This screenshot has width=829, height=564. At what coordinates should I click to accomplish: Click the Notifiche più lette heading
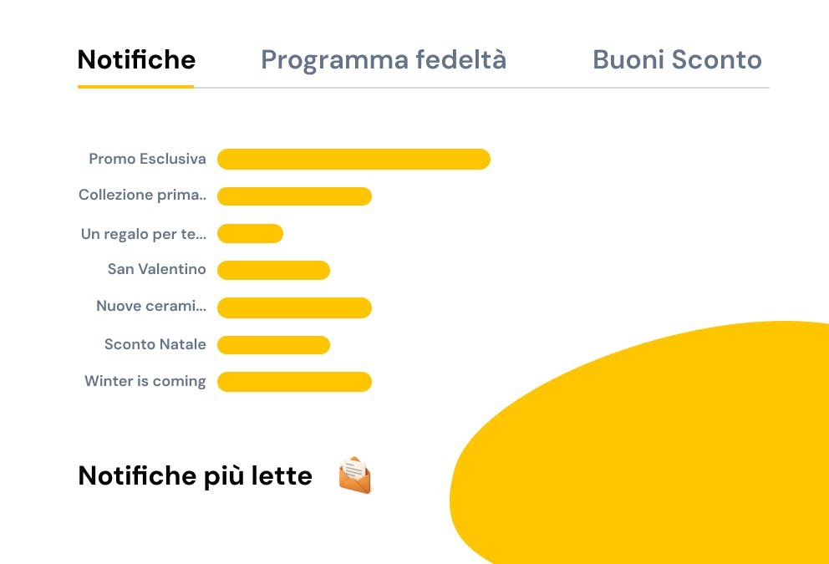coord(195,475)
